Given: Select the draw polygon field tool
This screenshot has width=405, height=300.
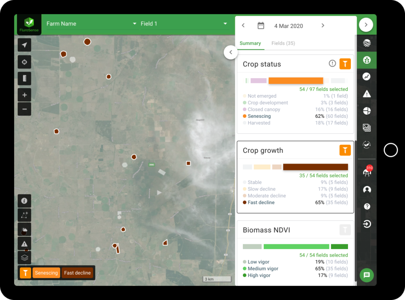Looking at the screenshot, I should coord(25,215).
